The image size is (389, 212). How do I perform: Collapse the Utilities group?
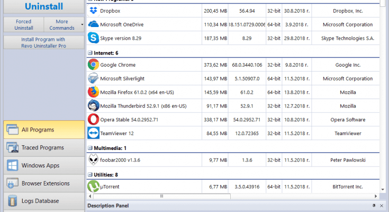(x=89, y=174)
